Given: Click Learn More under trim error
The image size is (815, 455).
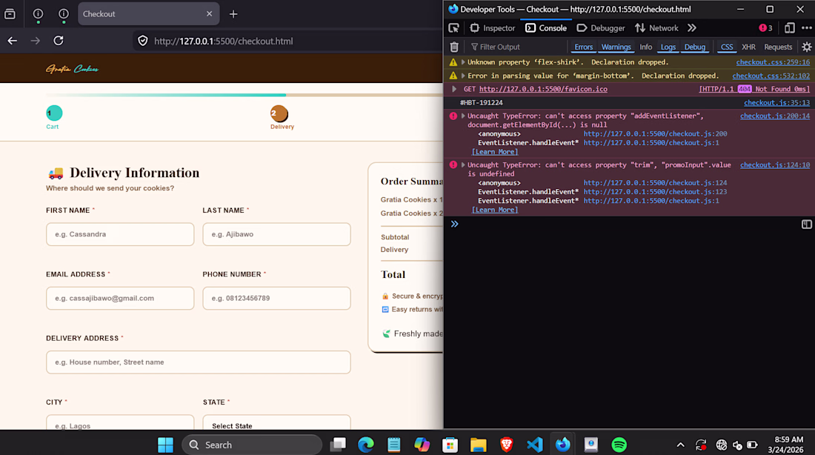Looking at the screenshot, I should [x=494, y=210].
